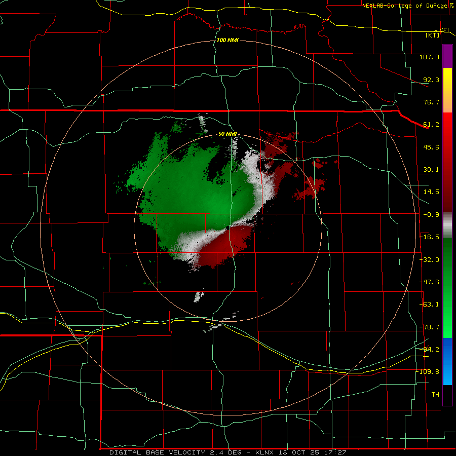456x456 pixels.
Task: Click the TH label on the scale
Action: pos(435,395)
